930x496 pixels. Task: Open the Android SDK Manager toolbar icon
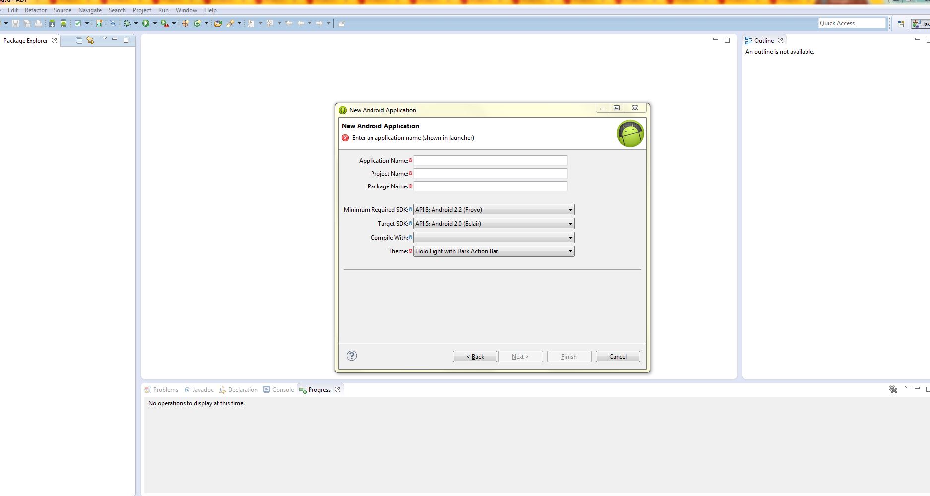pos(52,23)
